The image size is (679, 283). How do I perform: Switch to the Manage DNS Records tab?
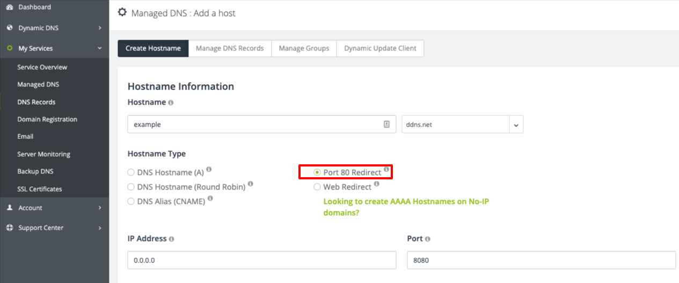pyautogui.click(x=230, y=48)
